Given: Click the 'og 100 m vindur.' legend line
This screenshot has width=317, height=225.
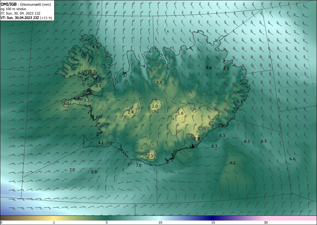Looking at the screenshot, I should coord(14,9).
